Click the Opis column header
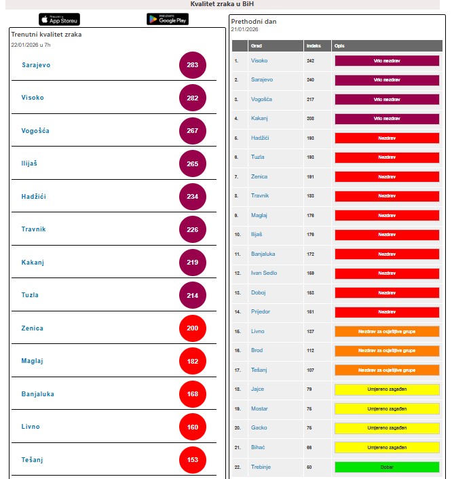The width and height of the screenshot is (452, 479). pyautogui.click(x=339, y=45)
